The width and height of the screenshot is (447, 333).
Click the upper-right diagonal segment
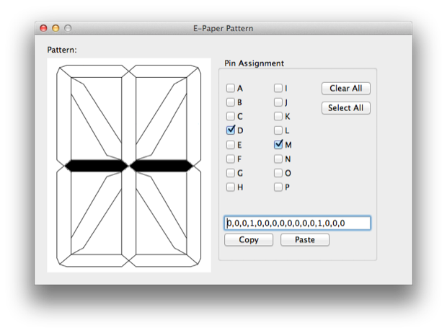tap(161, 120)
